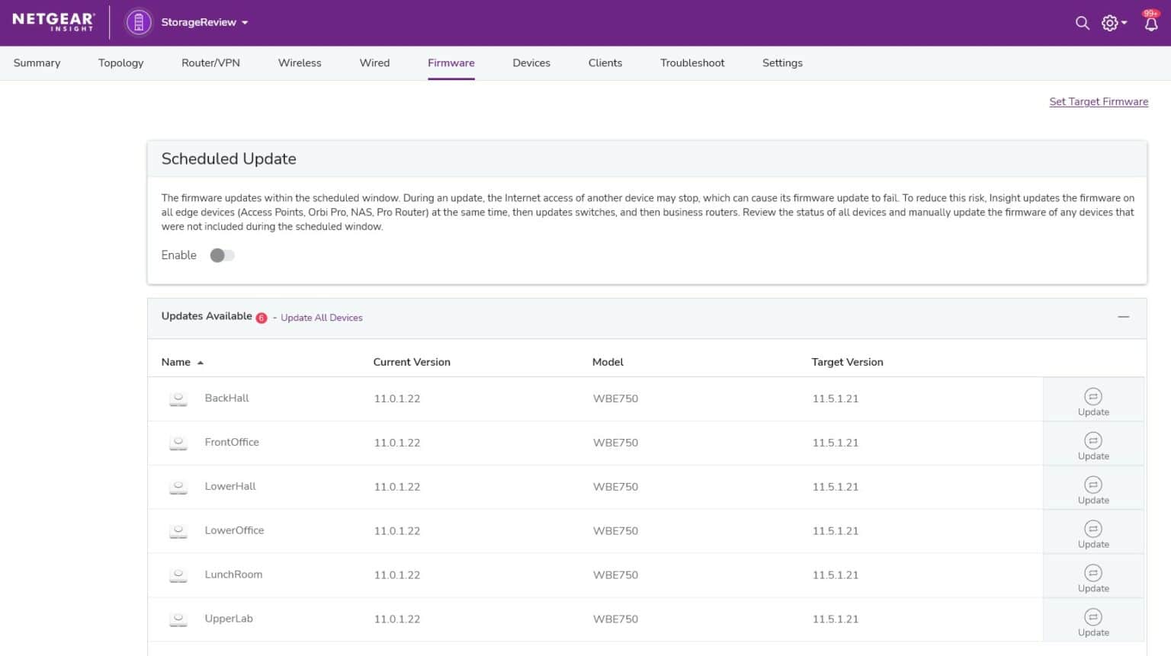This screenshot has height=656, width=1171.
Task: Click the Set Target Firmware link
Action: [1099, 101]
